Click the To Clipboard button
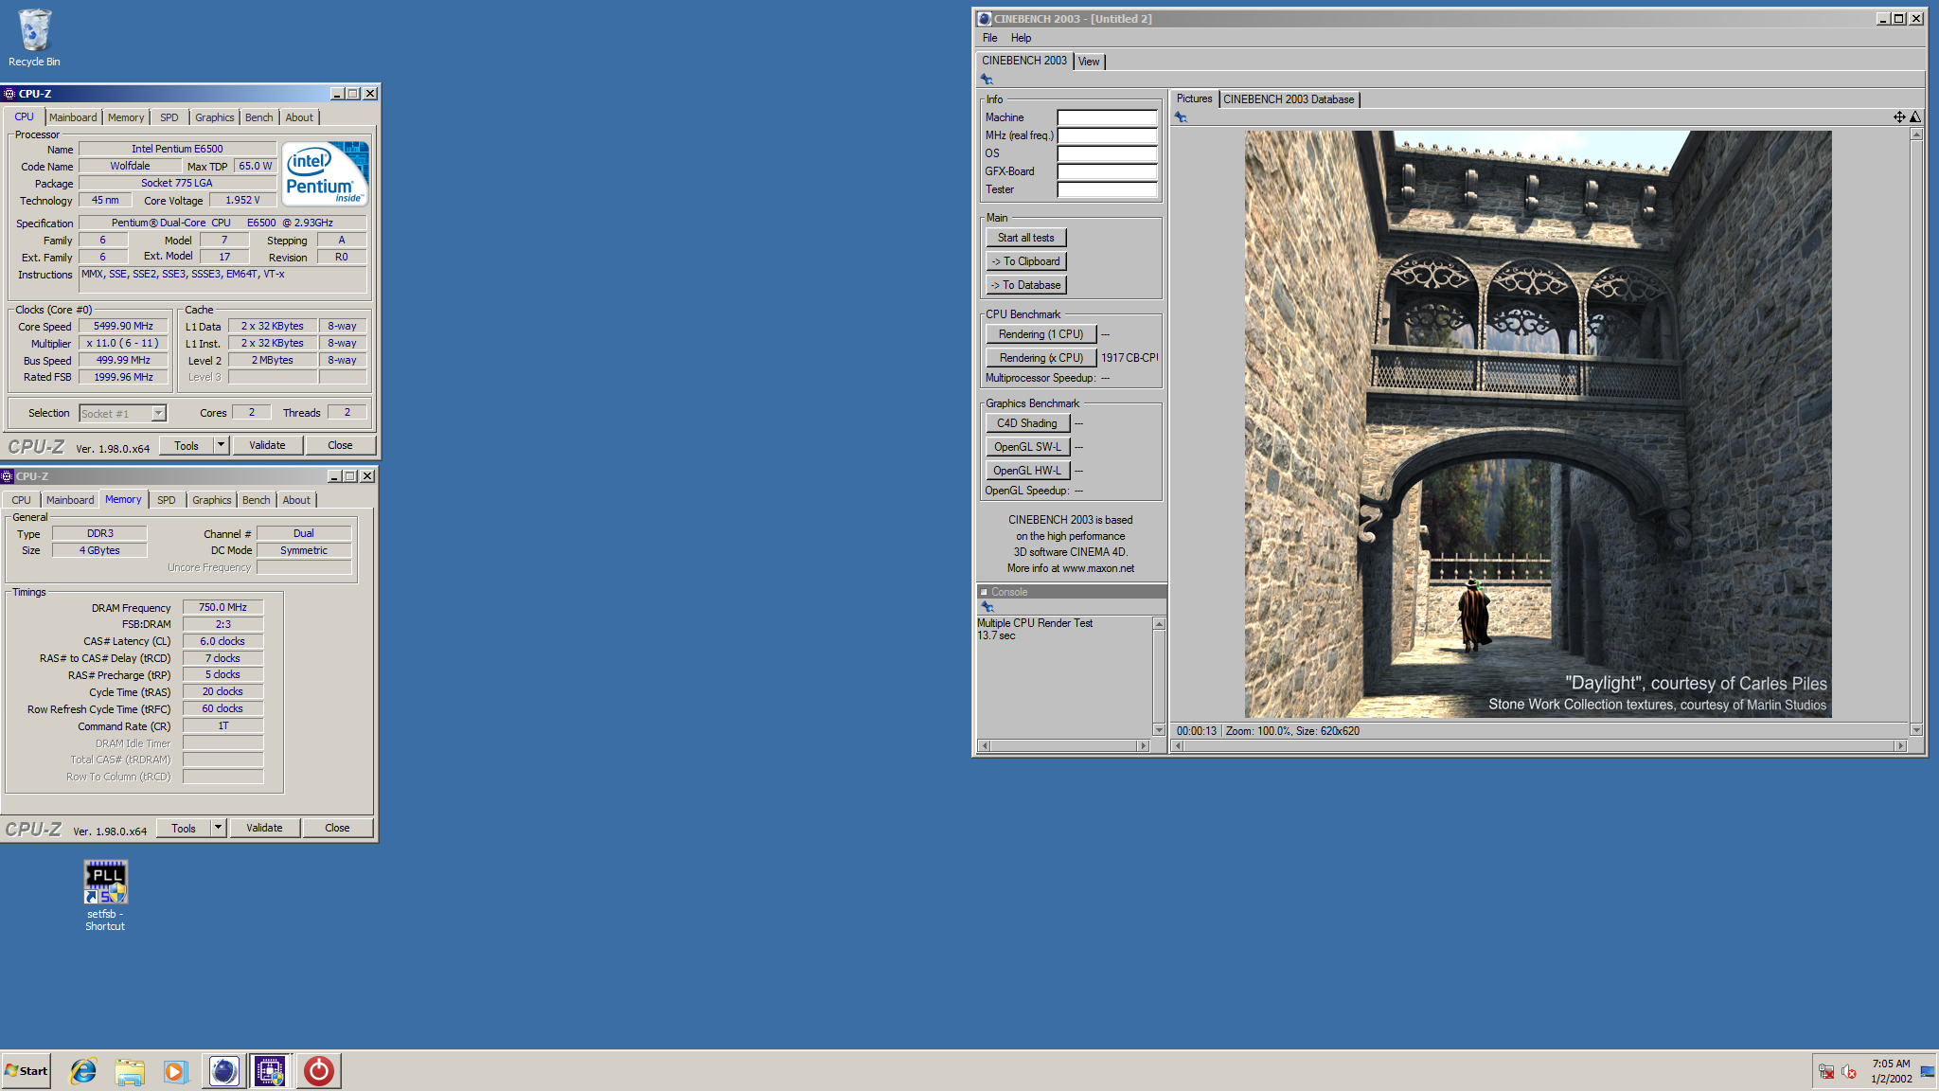Screen dimensions: 1939x1091 (x=1026, y=261)
